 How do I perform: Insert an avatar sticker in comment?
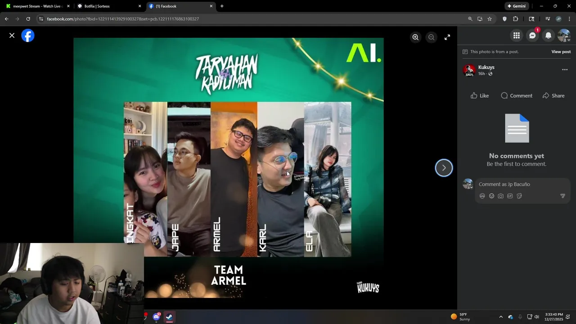[482, 196]
